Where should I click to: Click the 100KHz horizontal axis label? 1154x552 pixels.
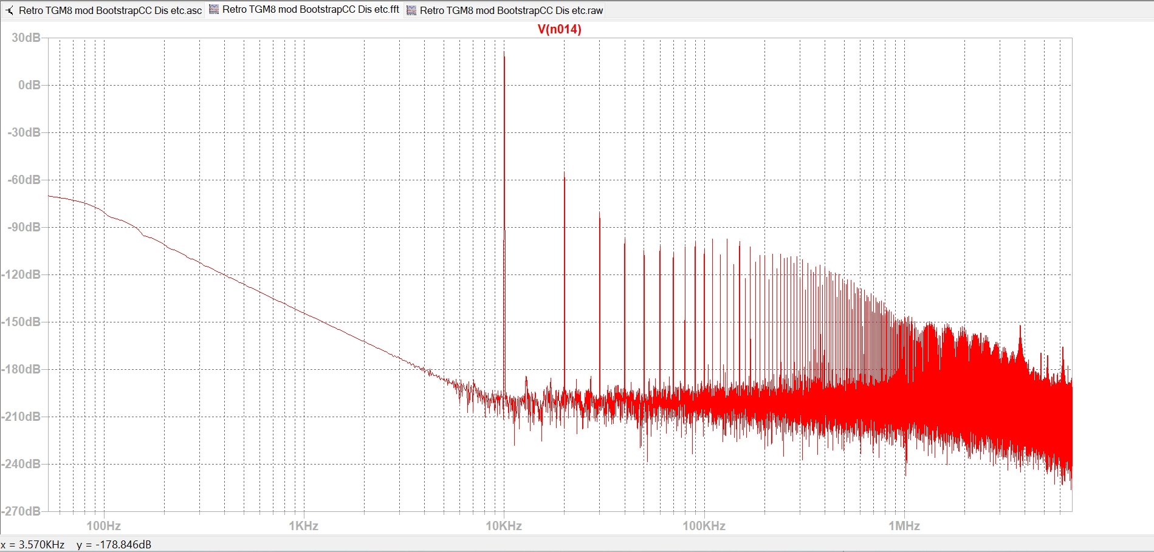[x=704, y=526]
